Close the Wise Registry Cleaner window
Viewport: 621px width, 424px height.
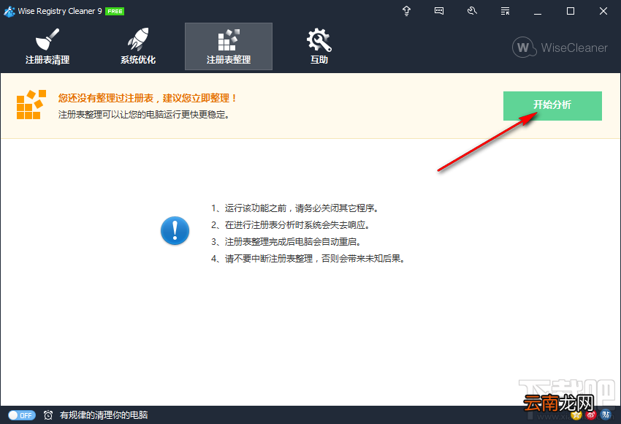click(603, 11)
